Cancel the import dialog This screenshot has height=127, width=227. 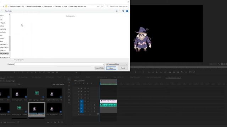123,68
